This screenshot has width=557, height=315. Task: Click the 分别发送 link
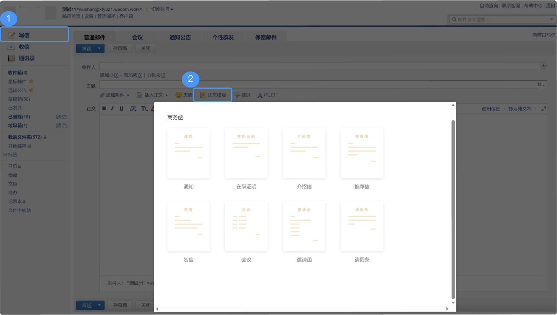coord(157,75)
